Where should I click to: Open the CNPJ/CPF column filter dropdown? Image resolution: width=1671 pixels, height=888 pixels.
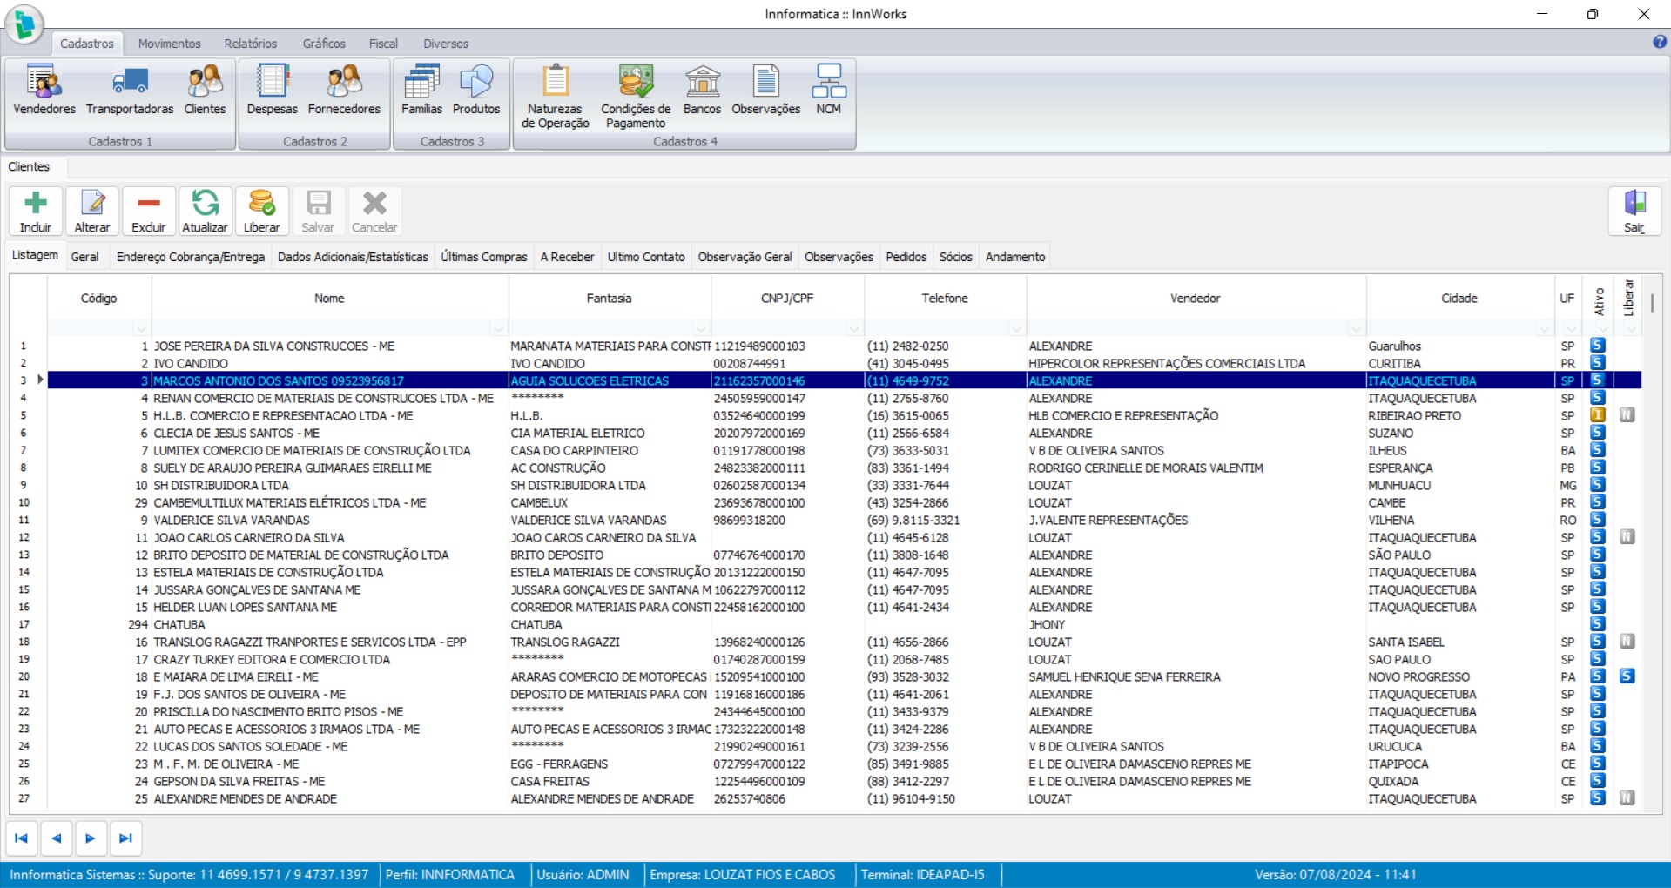[854, 329]
